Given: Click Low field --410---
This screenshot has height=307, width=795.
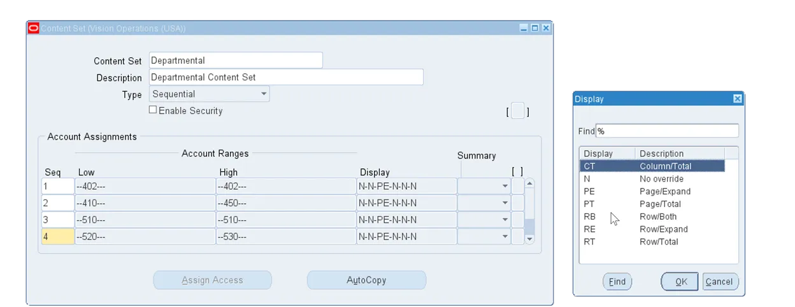Looking at the screenshot, I should point(145,203).
